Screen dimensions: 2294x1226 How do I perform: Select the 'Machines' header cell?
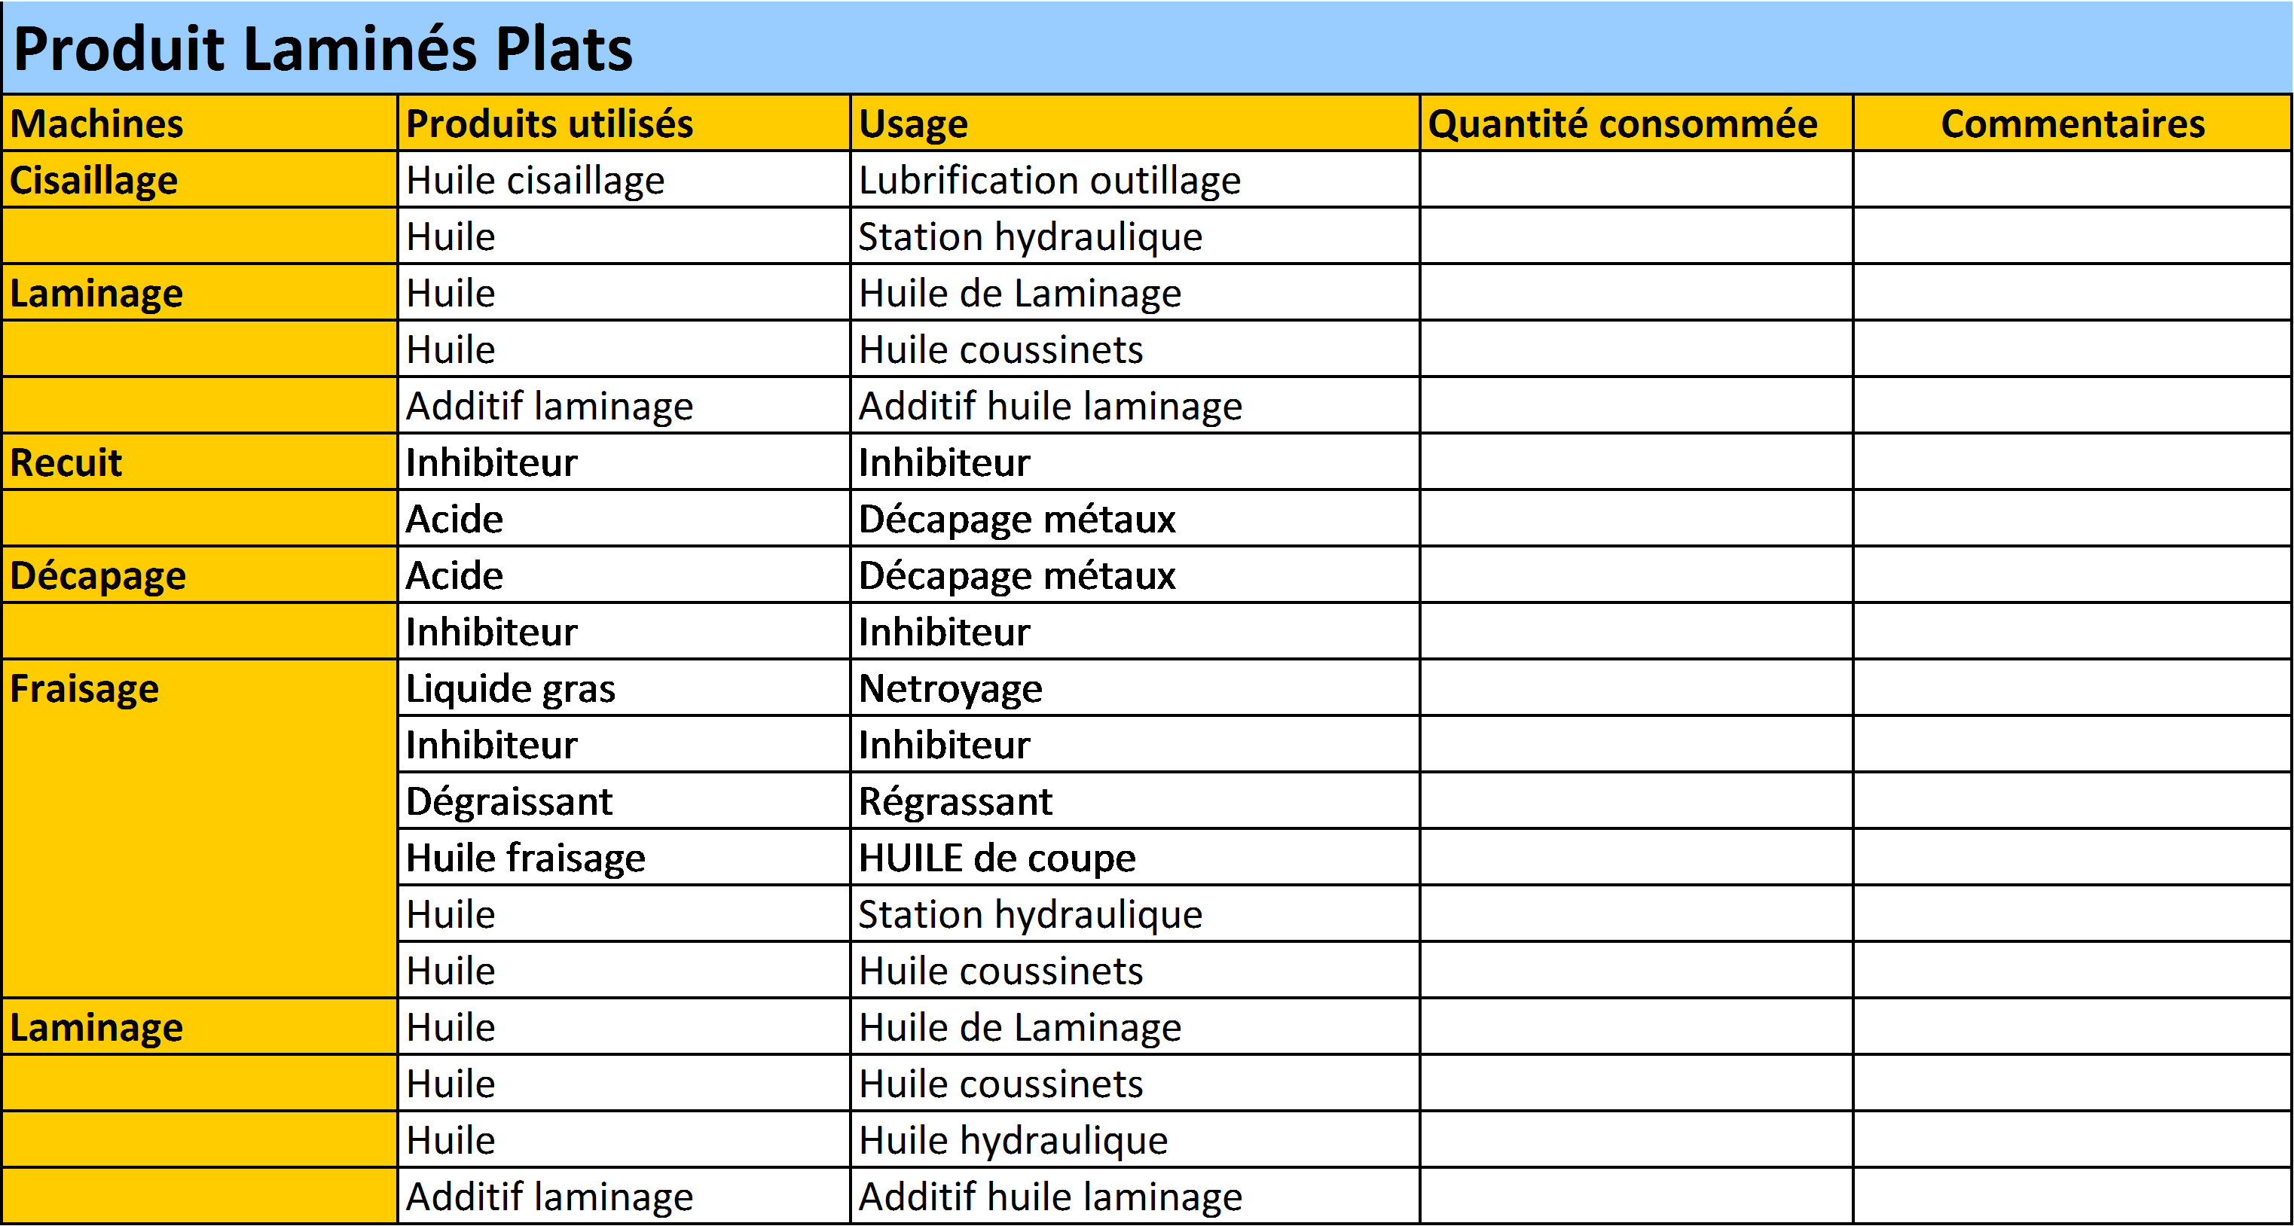click(96, 124)
